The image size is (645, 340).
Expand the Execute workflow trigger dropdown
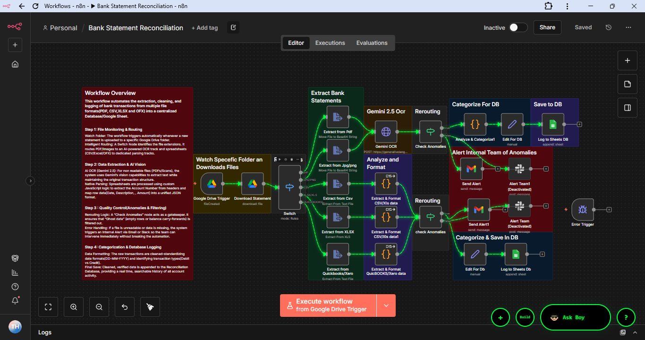[x=386, y=306]
